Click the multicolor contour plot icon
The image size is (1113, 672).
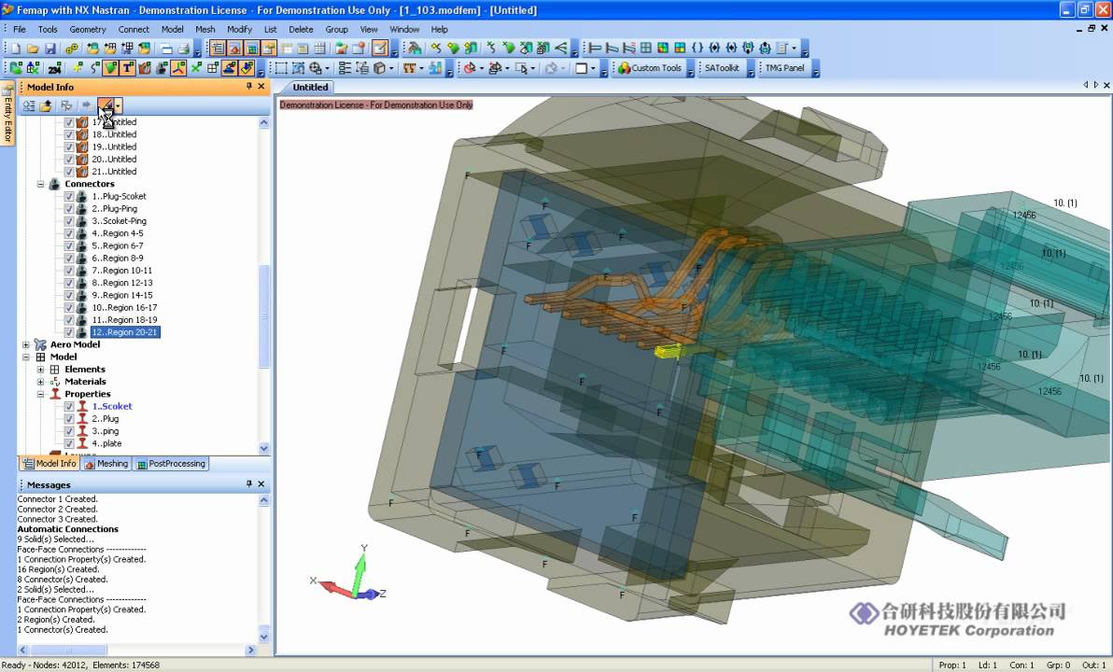[x=662, y=49]
